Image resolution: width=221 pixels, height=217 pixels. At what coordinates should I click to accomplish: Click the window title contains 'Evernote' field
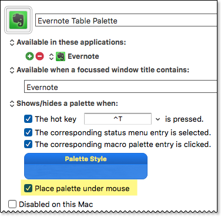tap(120, 86)
